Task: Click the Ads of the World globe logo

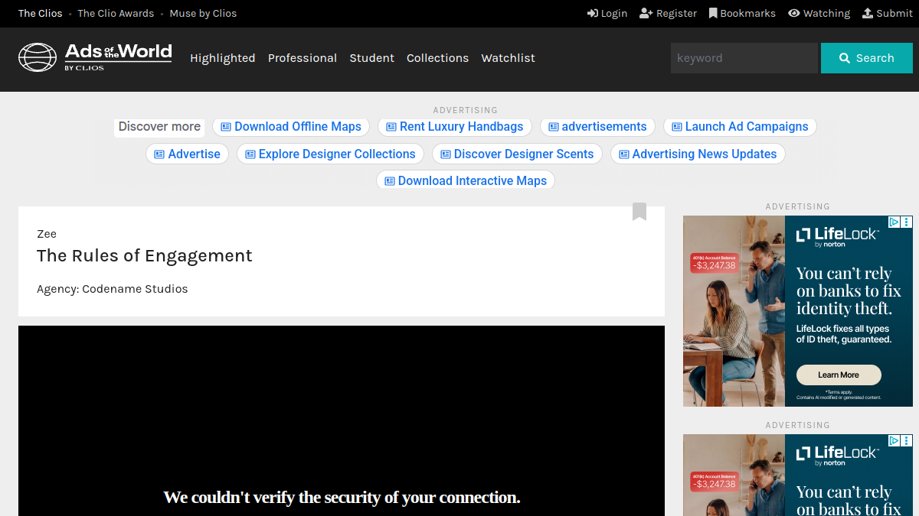Action: (95, 57)
